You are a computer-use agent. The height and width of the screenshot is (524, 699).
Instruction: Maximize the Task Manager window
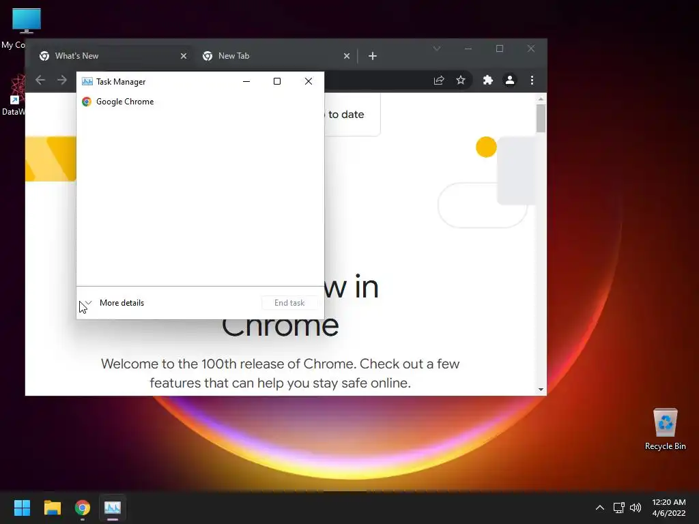pyautogui.click(x=277, y=82)
